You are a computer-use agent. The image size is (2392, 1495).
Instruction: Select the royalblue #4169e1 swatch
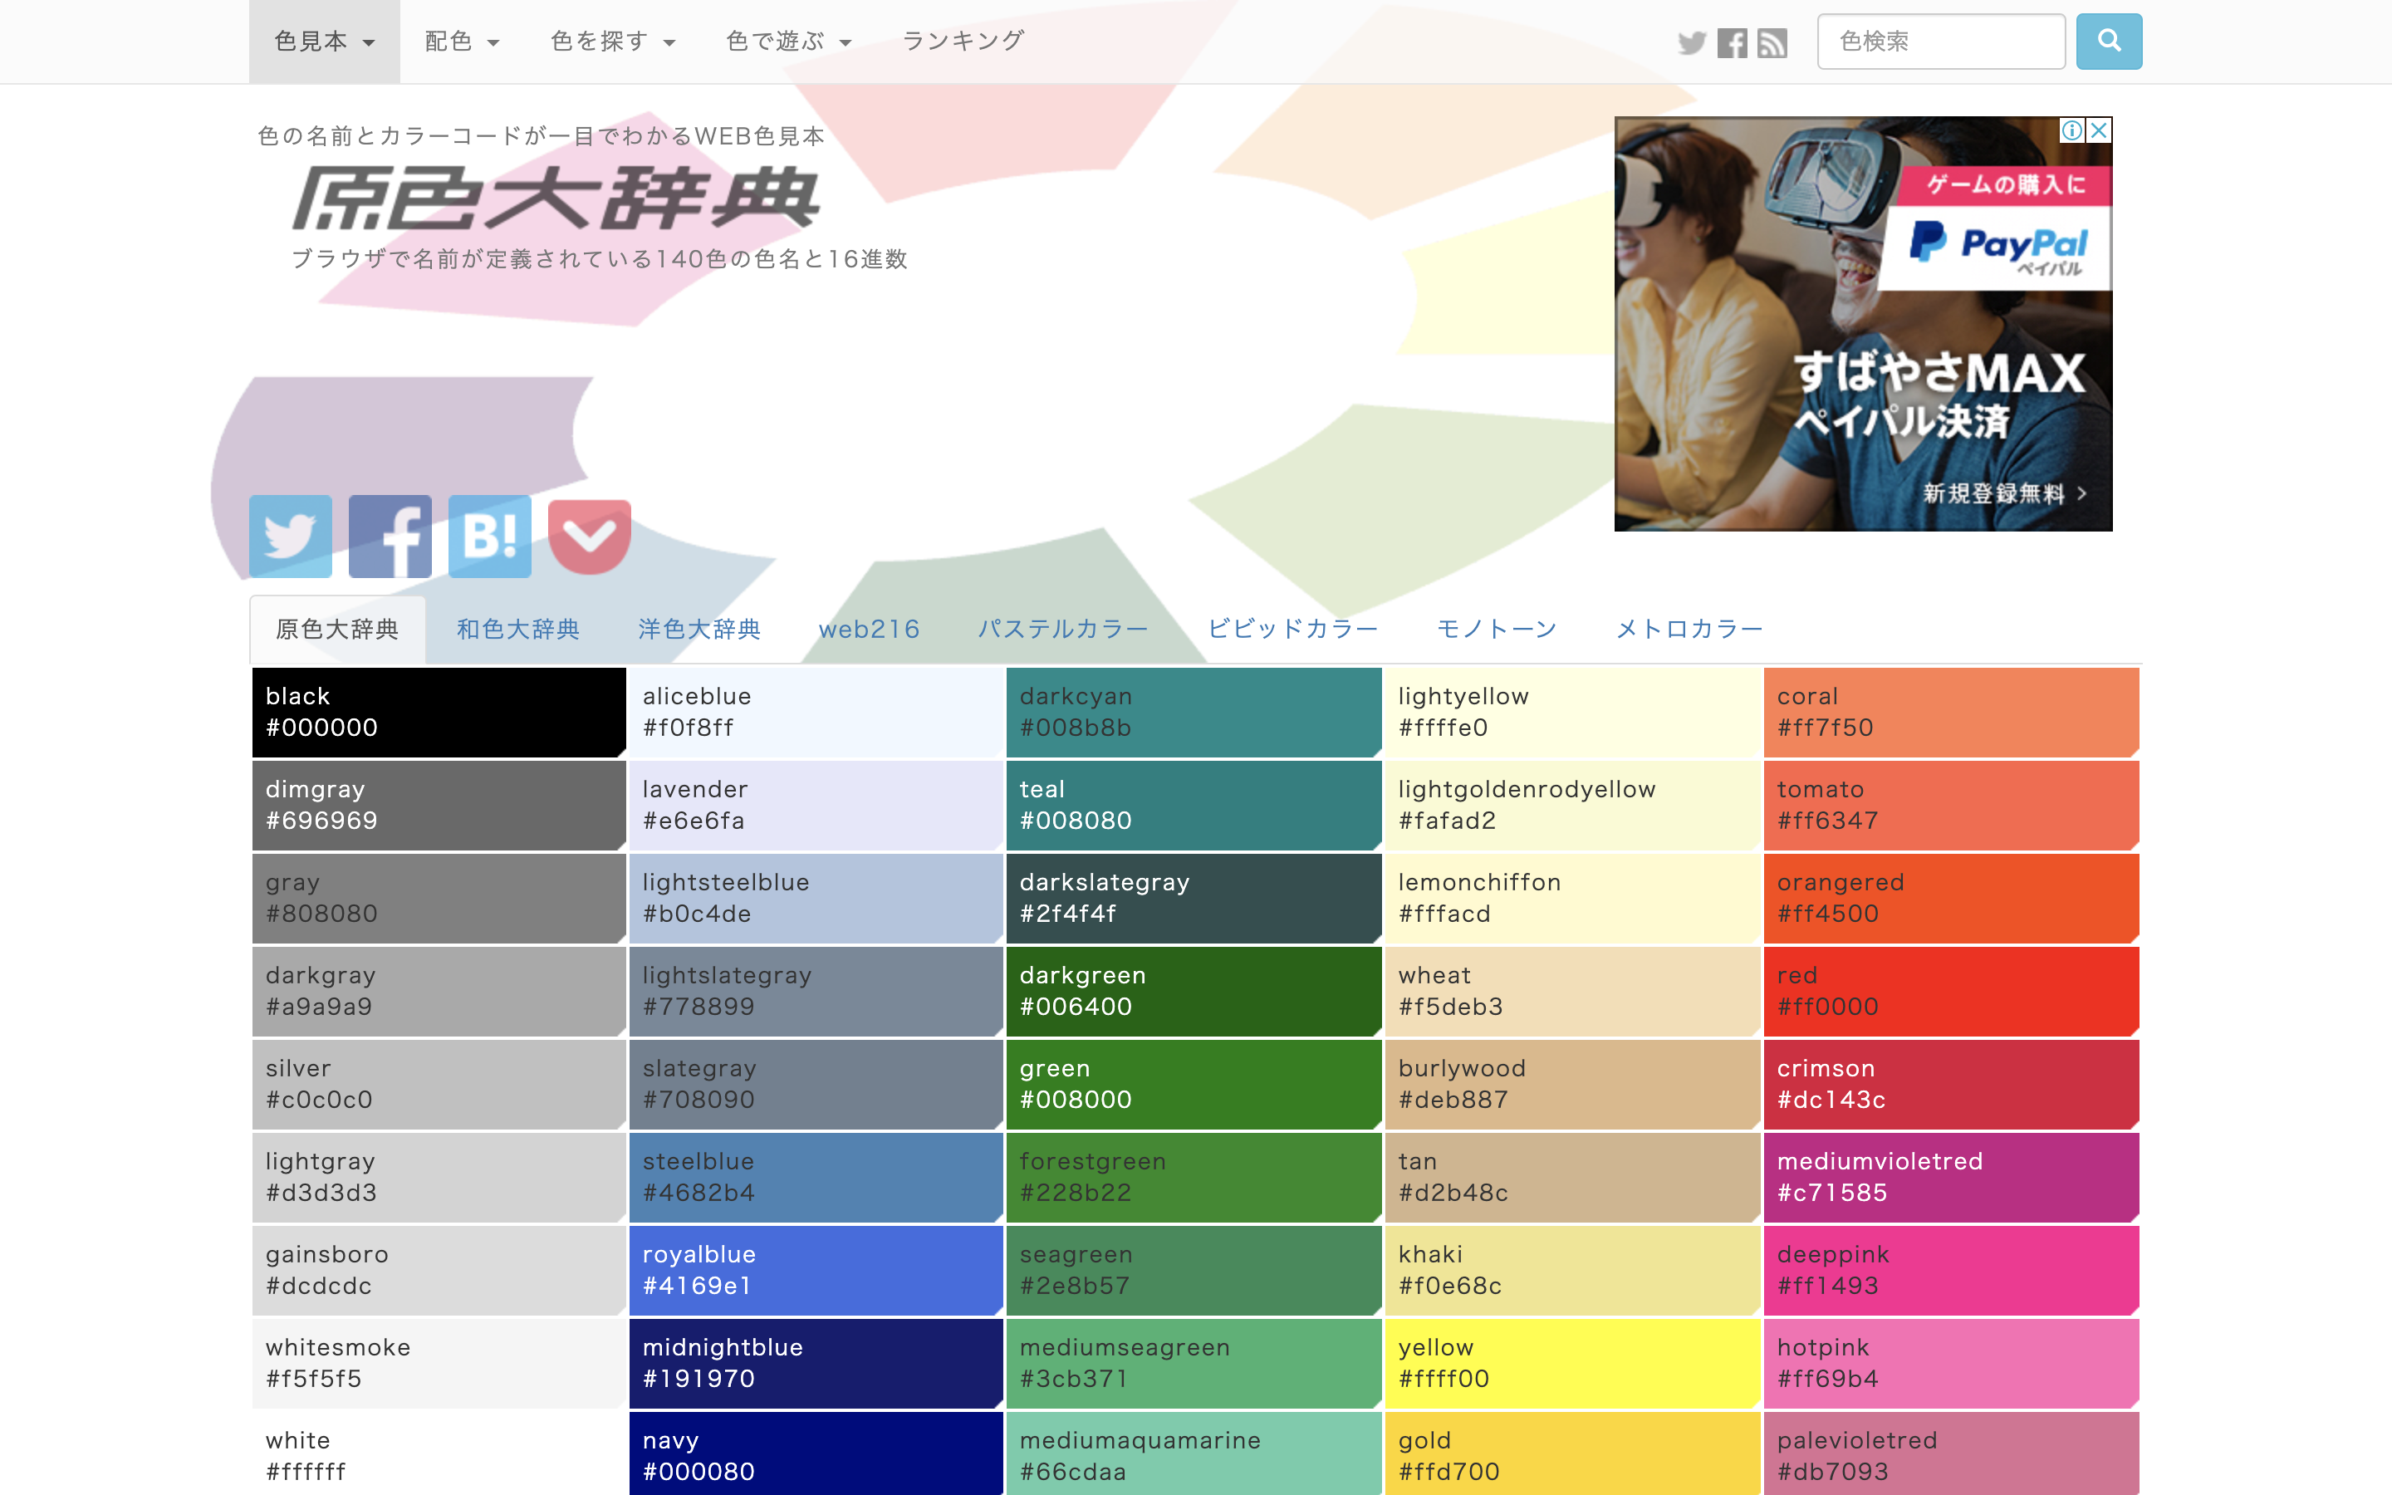(x=816, y=1270)
